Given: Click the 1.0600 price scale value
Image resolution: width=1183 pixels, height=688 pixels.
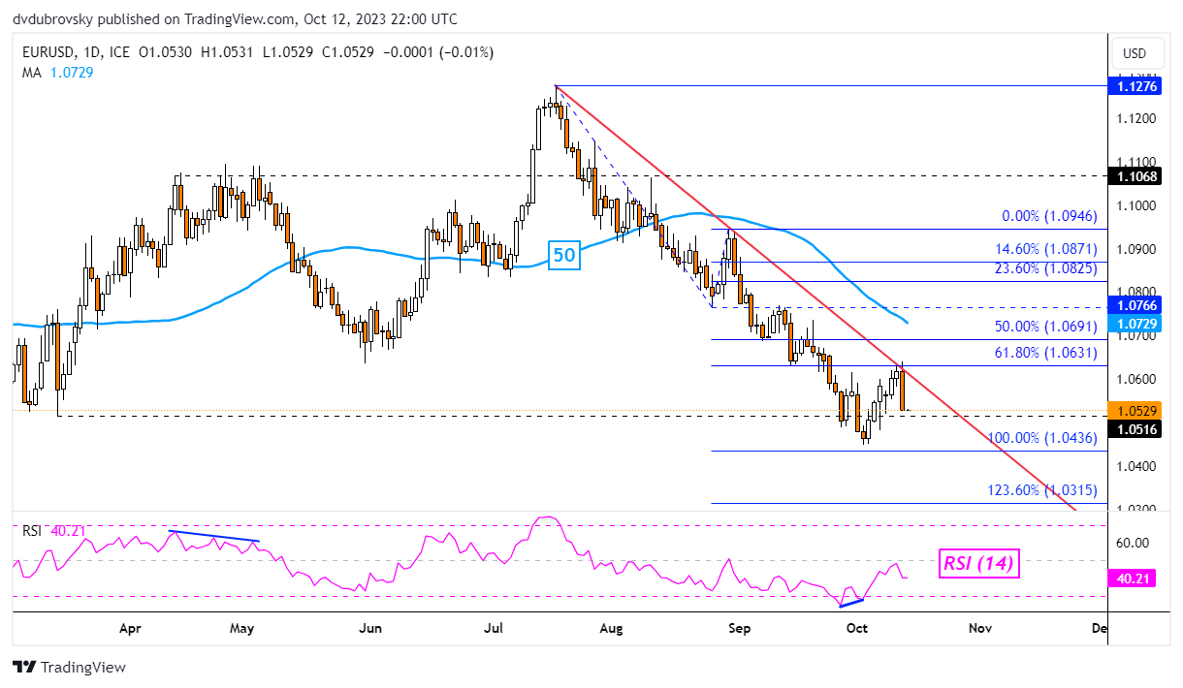Looking at the screenshot, I should [x=1137, y=379].
